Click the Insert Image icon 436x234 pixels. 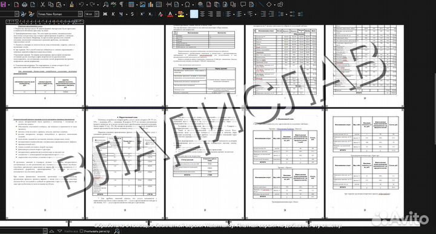(x=143, y=4)
